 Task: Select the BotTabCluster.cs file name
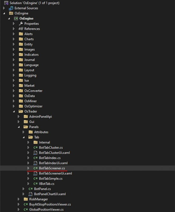pyautogui.click(x=51, y=148)
